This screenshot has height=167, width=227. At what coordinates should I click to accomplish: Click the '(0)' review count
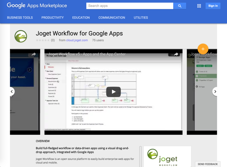click(53, 40)
